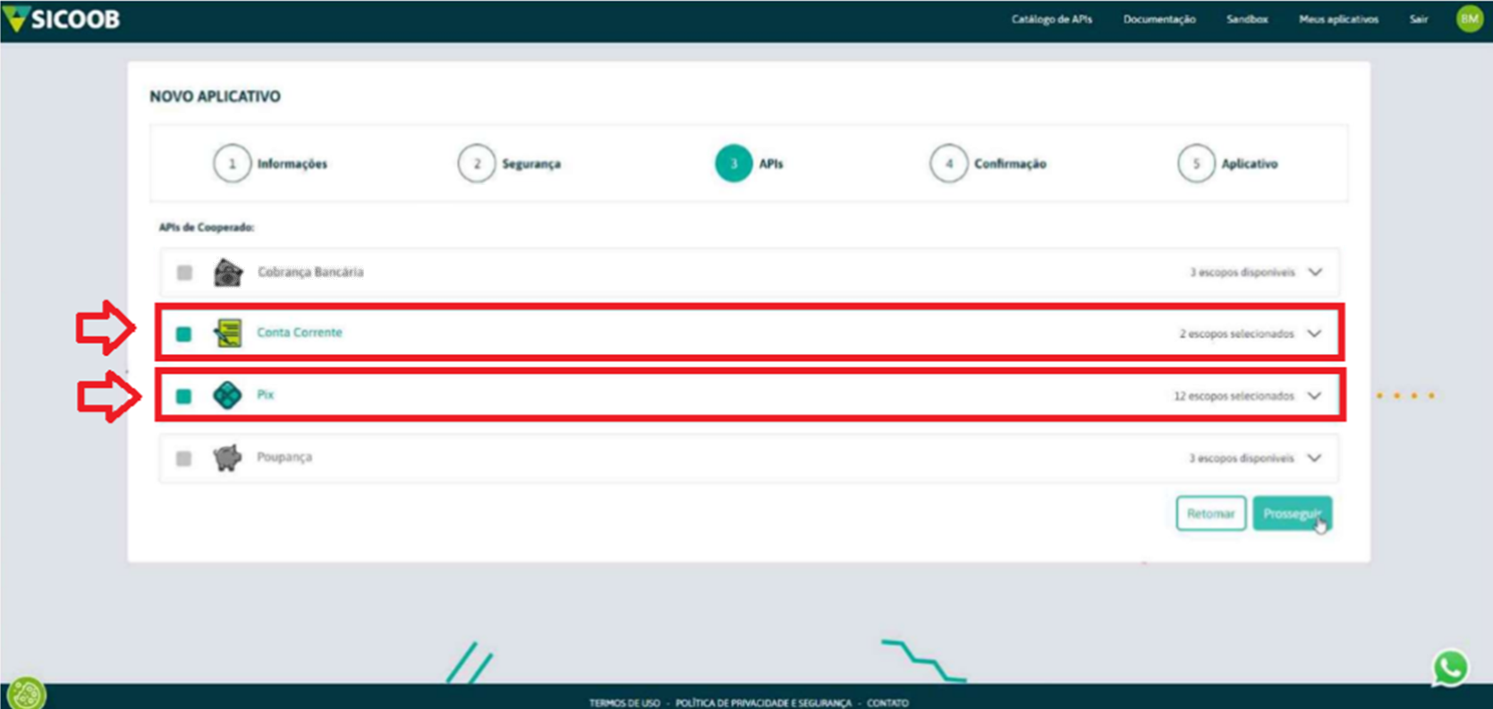Click the Conta Corrente document icon
This screenshot has width=1493, height=709.
(228, 333)
